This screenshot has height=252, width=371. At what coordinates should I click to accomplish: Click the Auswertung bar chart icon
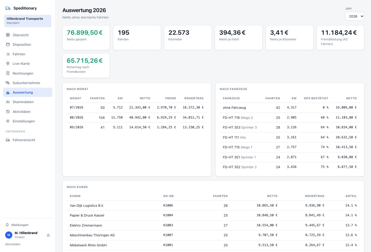[x=8, y=92]
